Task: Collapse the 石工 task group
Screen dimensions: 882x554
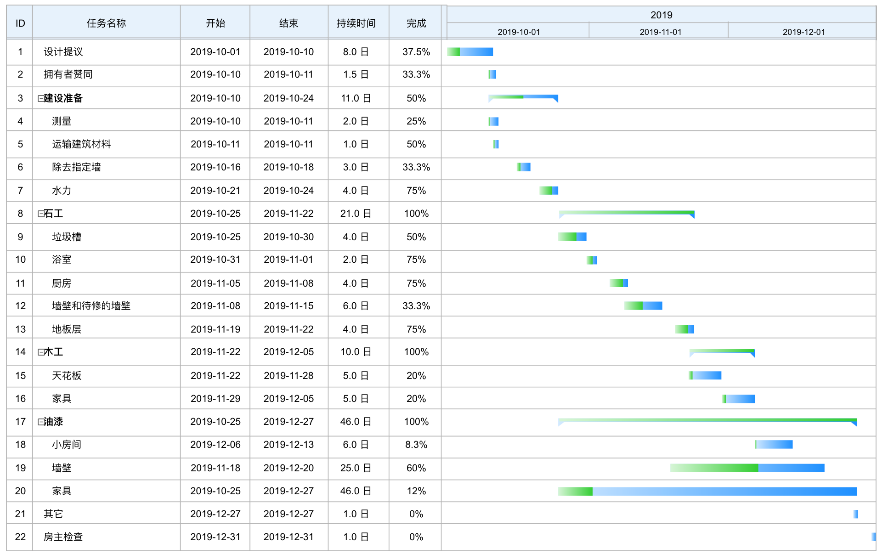Action: tap(40, 214)
